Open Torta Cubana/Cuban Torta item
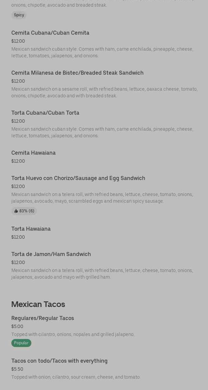The height and width of the screenshot is (390, 208). pos(45,113)
